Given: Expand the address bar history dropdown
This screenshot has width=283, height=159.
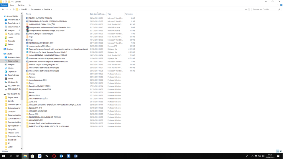Looking at the screenshot, I should pyautogui.click(x=246, y=9).
